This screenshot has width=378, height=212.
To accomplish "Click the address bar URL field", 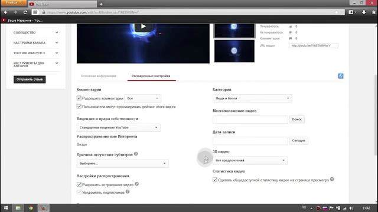I will (188, 12).
